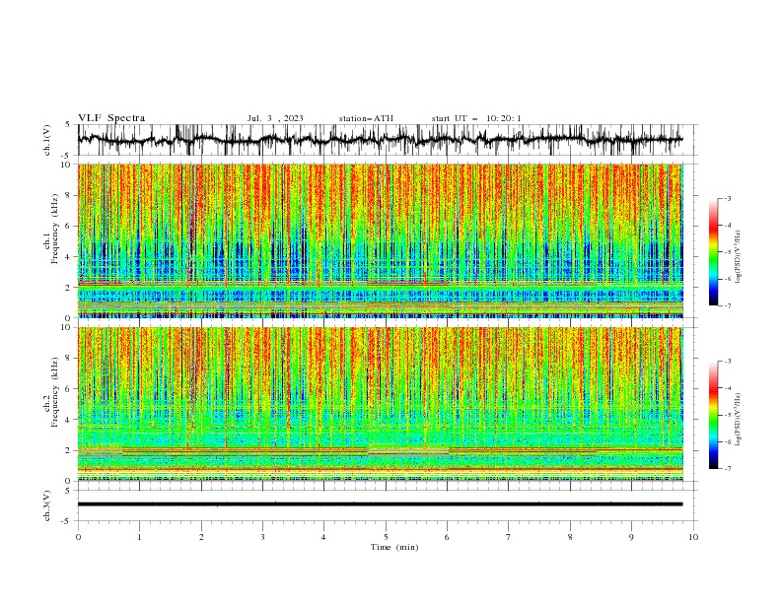Click time axis tick label '3'
The image size is (781, 603).
coord(262,537)
